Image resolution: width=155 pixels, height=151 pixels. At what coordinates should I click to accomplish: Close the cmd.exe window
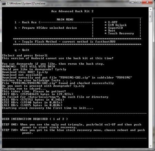(147, 2)
